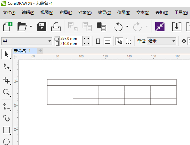Expand the Open folder dropdown arrow
Image resolution: width=190 pixels, height=145 pixels.
(31, 26)
